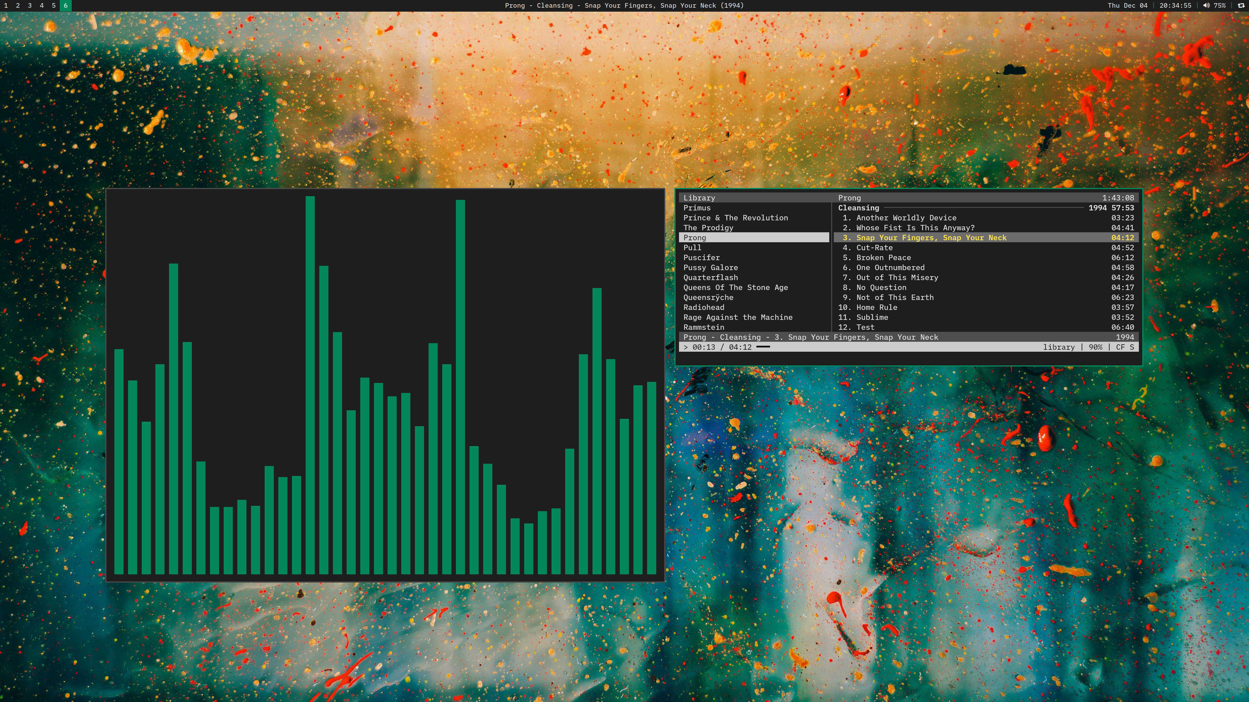
Task: Select Radiohead in the library list
Action: pyautogui.click(x=703, y=307)
